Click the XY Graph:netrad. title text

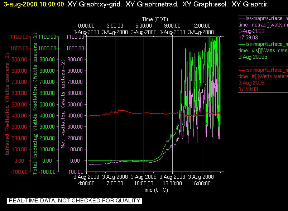(x=152, y=4)
